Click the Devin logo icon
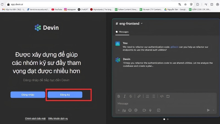The image size is (220, 124). [x=38, y=28]
